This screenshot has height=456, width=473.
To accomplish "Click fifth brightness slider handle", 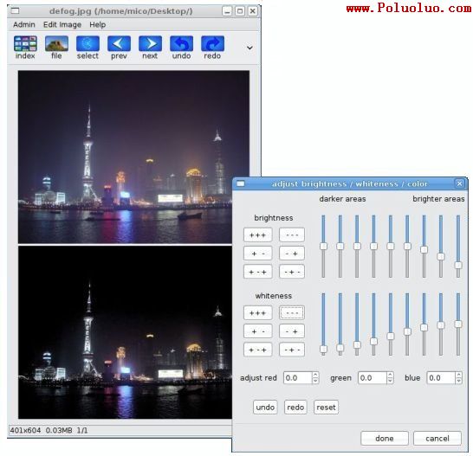I will pyautogui.click(x=391, y=247).
